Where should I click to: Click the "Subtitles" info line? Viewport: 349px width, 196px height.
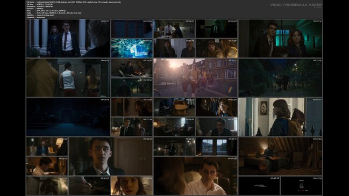click(x=40, y=15)
